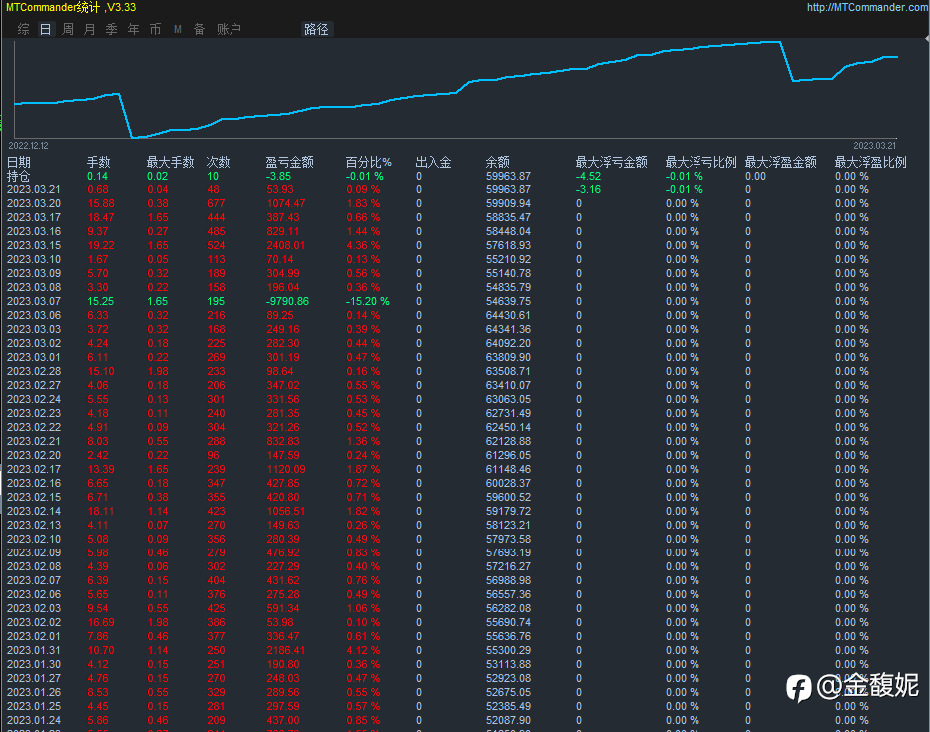Open the 币 currency tab
The height and width of the screenshot is (732, 930).
tap(156, 29)
